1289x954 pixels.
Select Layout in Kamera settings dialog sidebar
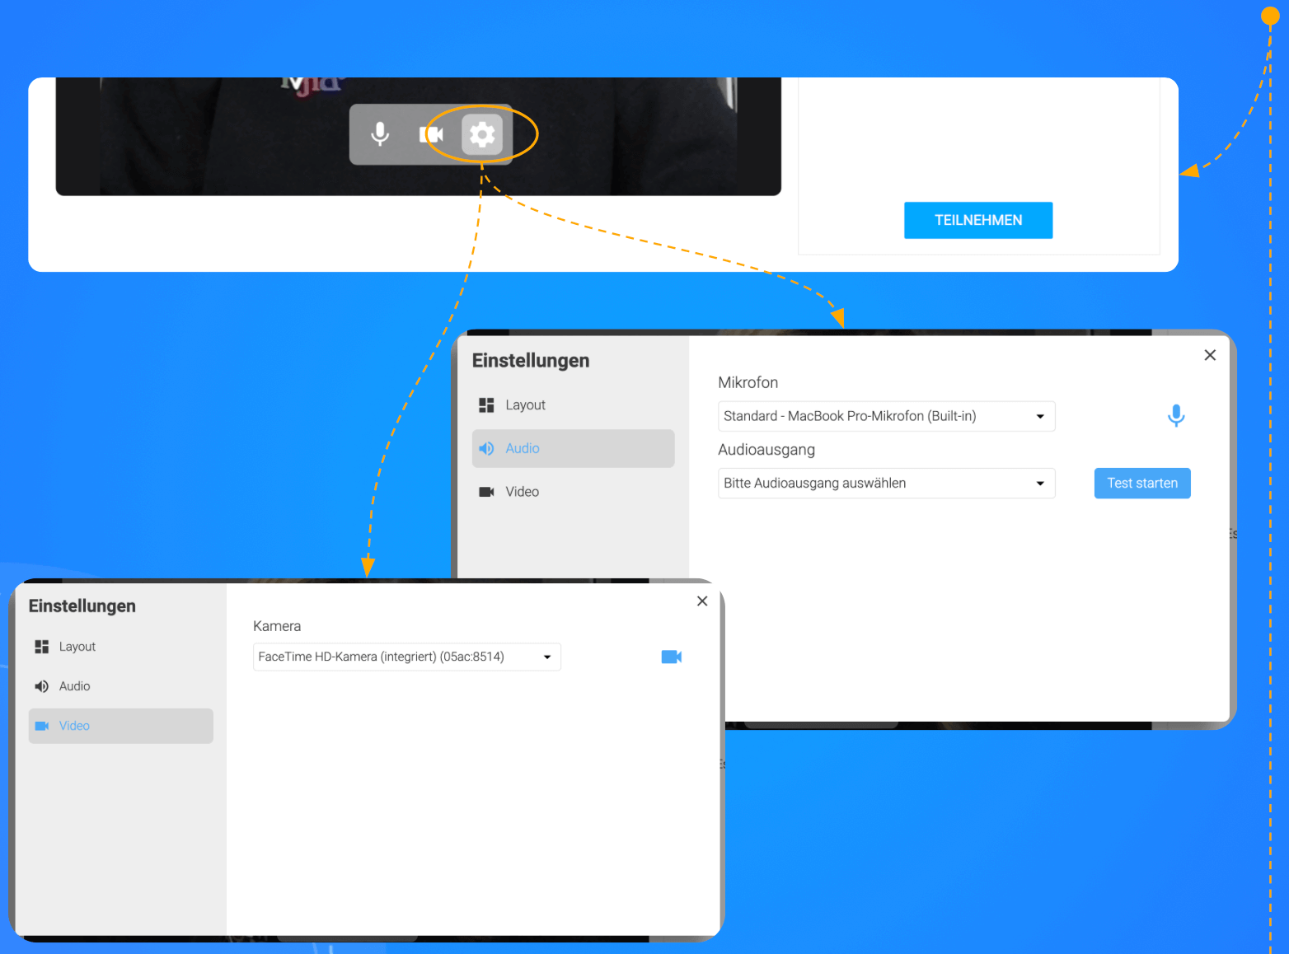click(x=120, y=647)
